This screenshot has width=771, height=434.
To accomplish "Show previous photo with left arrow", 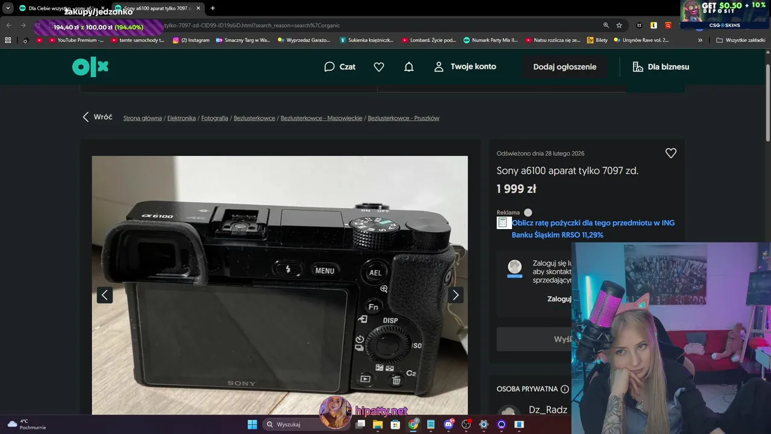I will [x=105, y=295].
